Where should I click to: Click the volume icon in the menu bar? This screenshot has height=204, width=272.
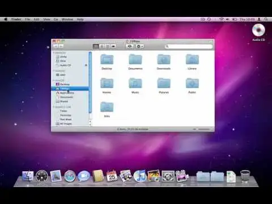228,19
